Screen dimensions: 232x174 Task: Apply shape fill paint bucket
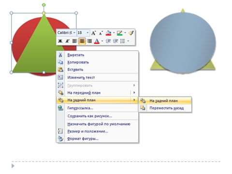point(108,33)
